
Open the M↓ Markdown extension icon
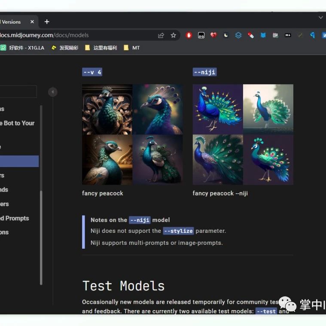point(288,35)
